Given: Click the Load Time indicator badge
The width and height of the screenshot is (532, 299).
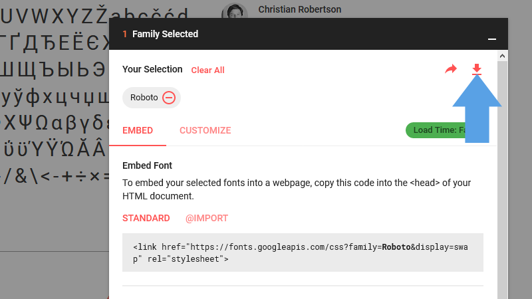Looking at the screenshot, I should 436,130.
